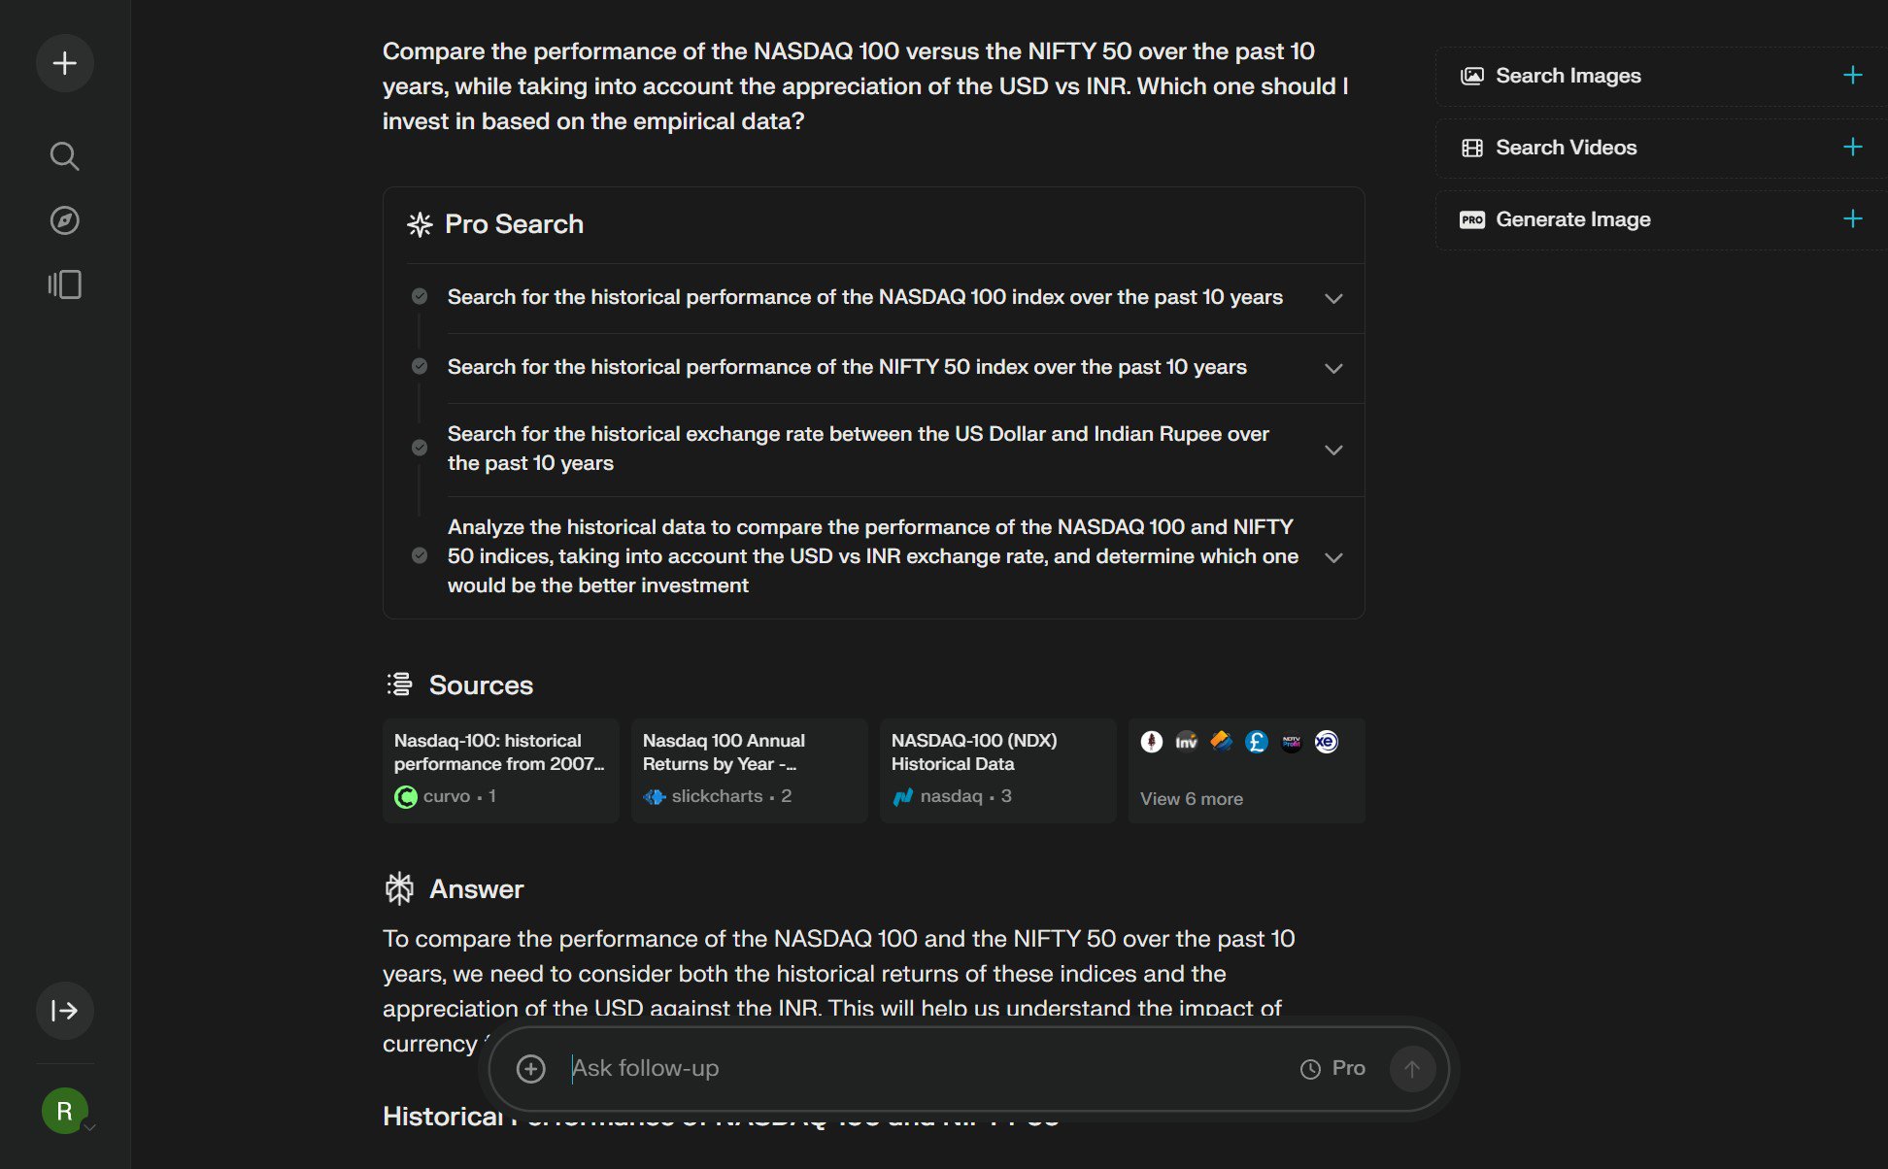Click the new conversation plus icon

63,63
